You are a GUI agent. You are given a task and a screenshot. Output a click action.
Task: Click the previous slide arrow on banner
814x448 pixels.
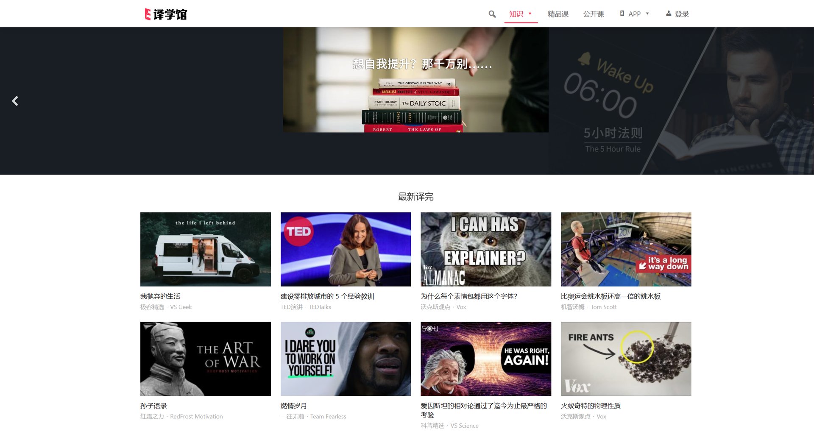click(15, 101)
